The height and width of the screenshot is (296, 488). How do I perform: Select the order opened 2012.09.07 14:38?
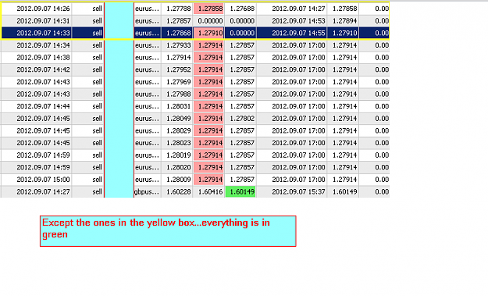(195, 58)
